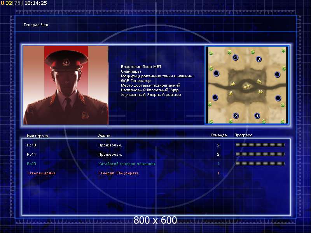Select player name 'Pc11'
Viewport: 311px width, 233px height.
coord(31,154)
